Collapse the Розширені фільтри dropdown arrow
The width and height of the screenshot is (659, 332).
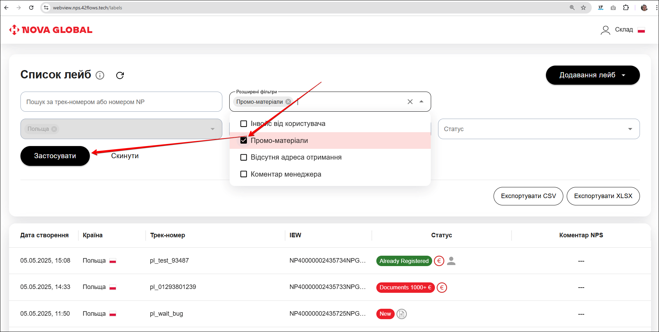pyautogui.click(x=421, y=102)
